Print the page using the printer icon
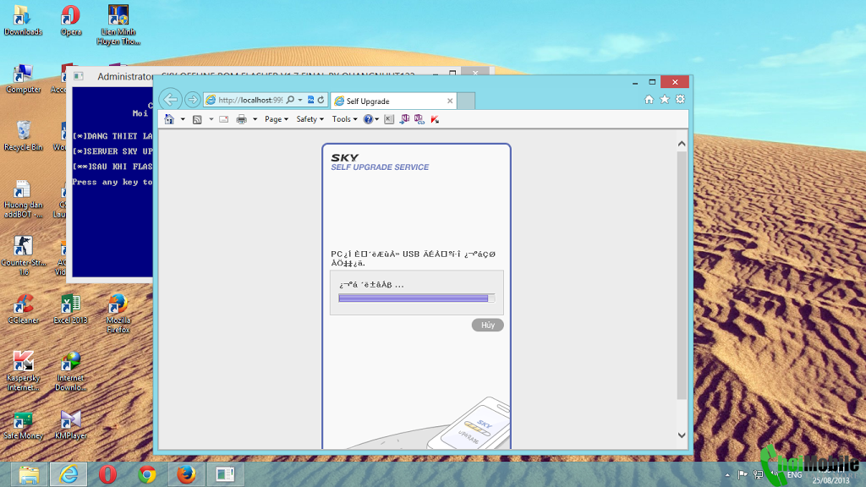Viewport: 866px width, 487px height. click(x=242, y=119)
